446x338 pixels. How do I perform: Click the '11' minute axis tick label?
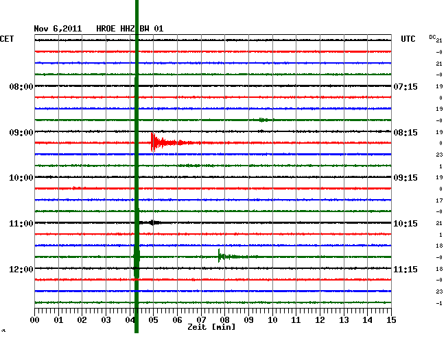296,320
